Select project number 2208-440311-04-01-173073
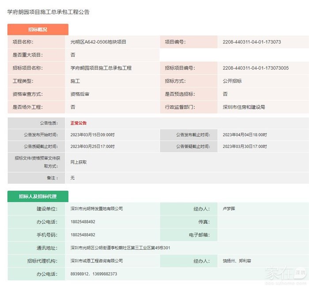 (x=252, y=42)
